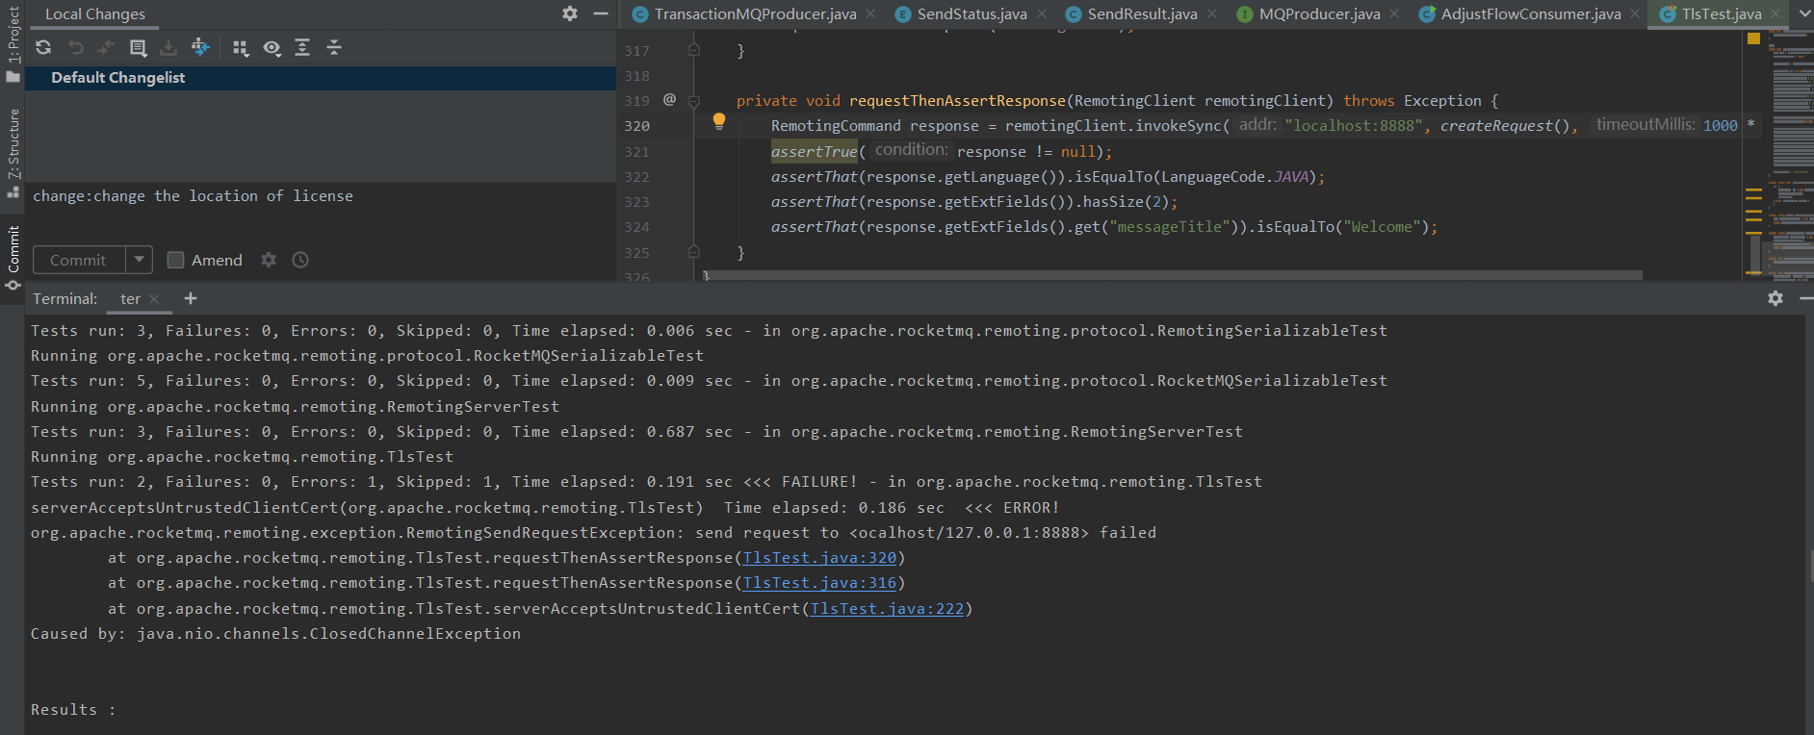
Task: Select the Default Changelist row
Action: point(320,78)
